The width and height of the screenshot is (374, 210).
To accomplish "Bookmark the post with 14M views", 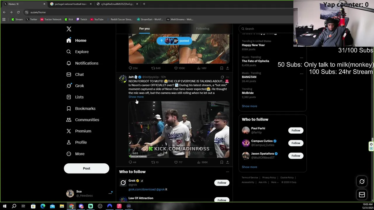I will pos(221,68).
